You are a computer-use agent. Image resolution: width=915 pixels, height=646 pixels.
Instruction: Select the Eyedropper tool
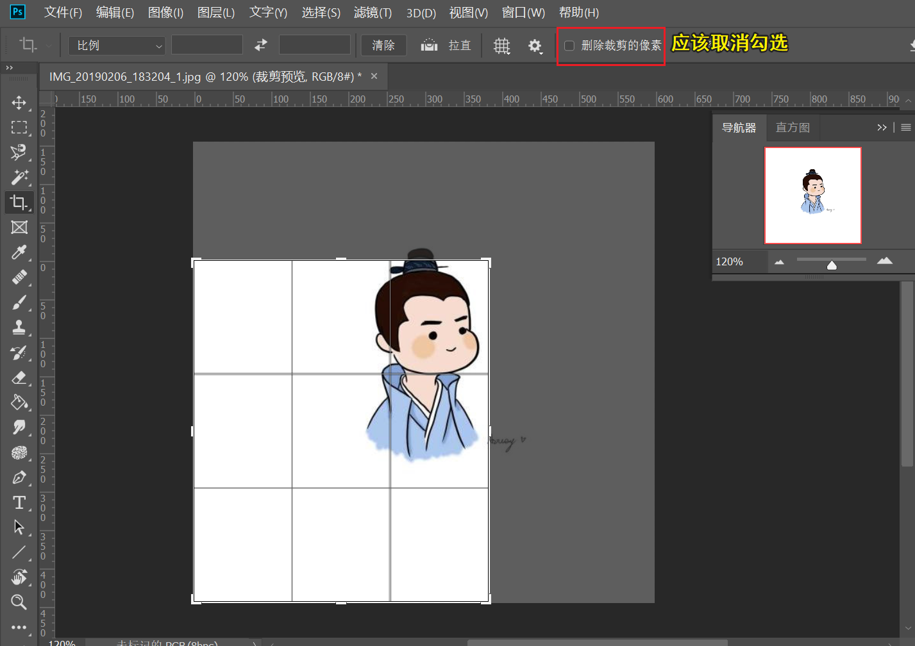[19, 252]
